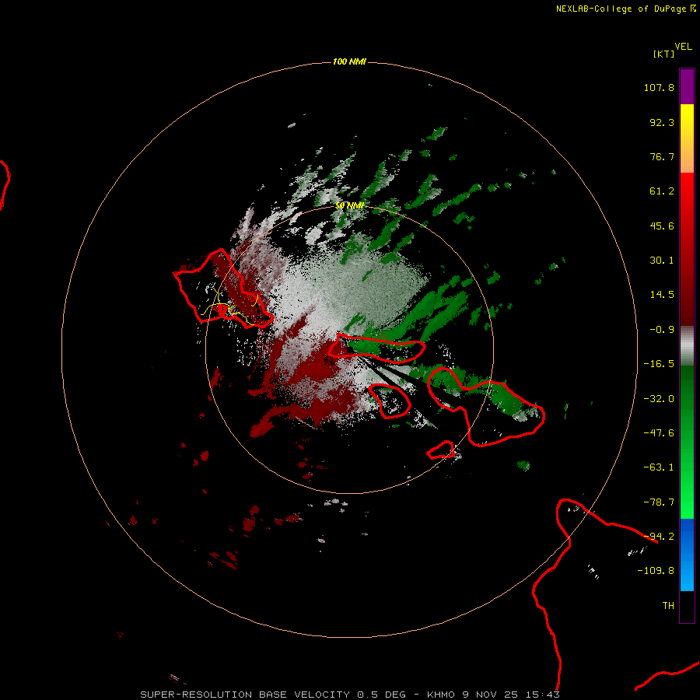Click the 45.6 velocity scale value

pyautogui.click(x=662, y=226)
